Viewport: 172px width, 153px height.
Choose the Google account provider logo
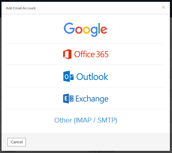[86, 30]
